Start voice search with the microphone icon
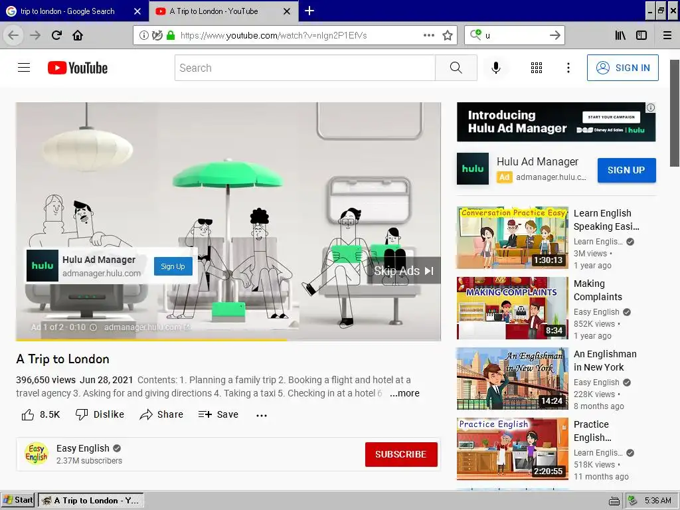This screenshot has height=510, width=680. (x=495, y=68)
